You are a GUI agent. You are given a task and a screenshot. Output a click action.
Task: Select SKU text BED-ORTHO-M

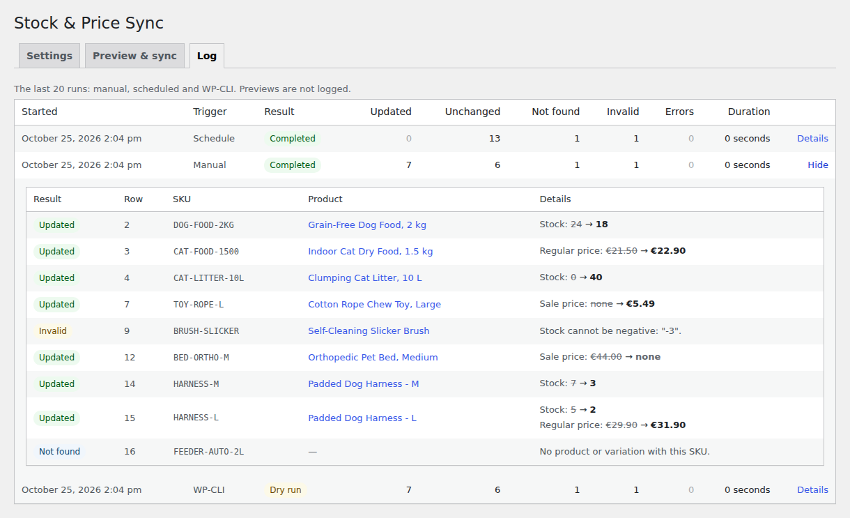pyautogui.click(x=201, y=358)
